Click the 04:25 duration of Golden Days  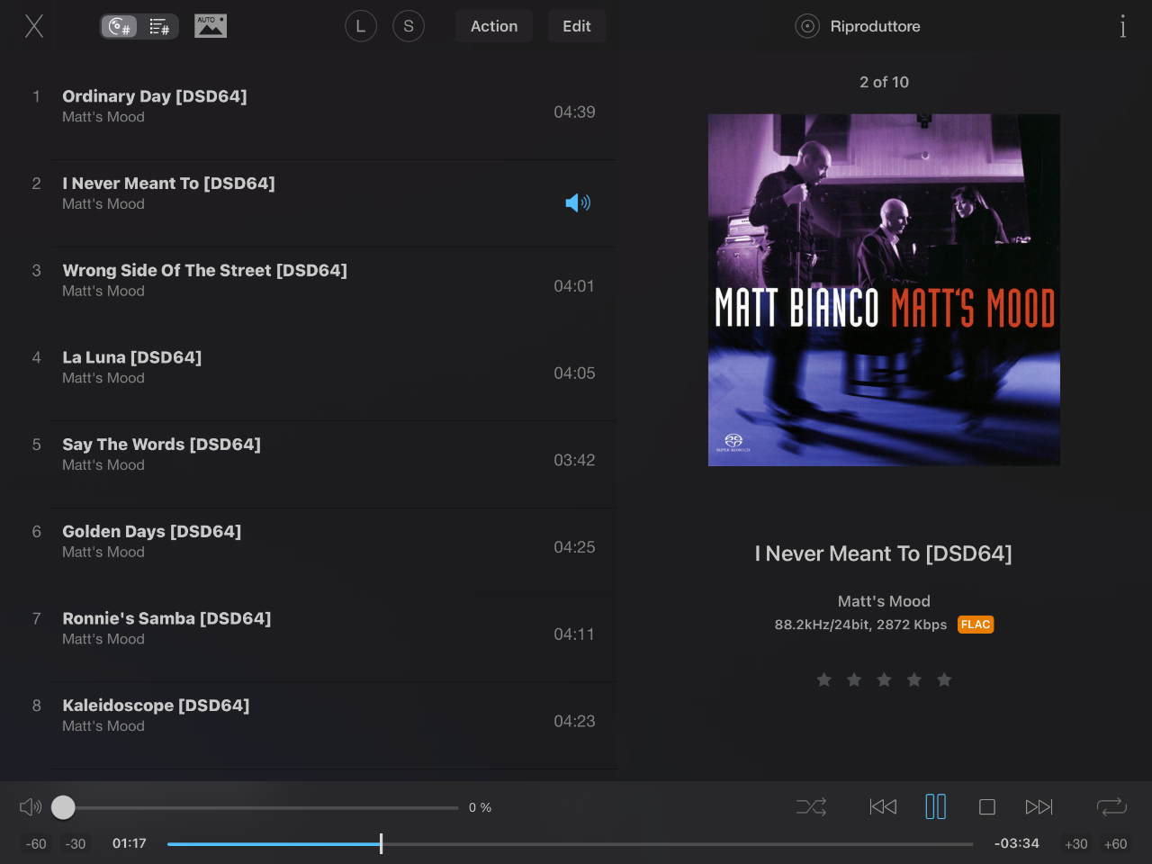[574, 547]
